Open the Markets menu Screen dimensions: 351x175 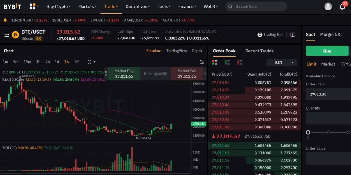pos(87,6)
